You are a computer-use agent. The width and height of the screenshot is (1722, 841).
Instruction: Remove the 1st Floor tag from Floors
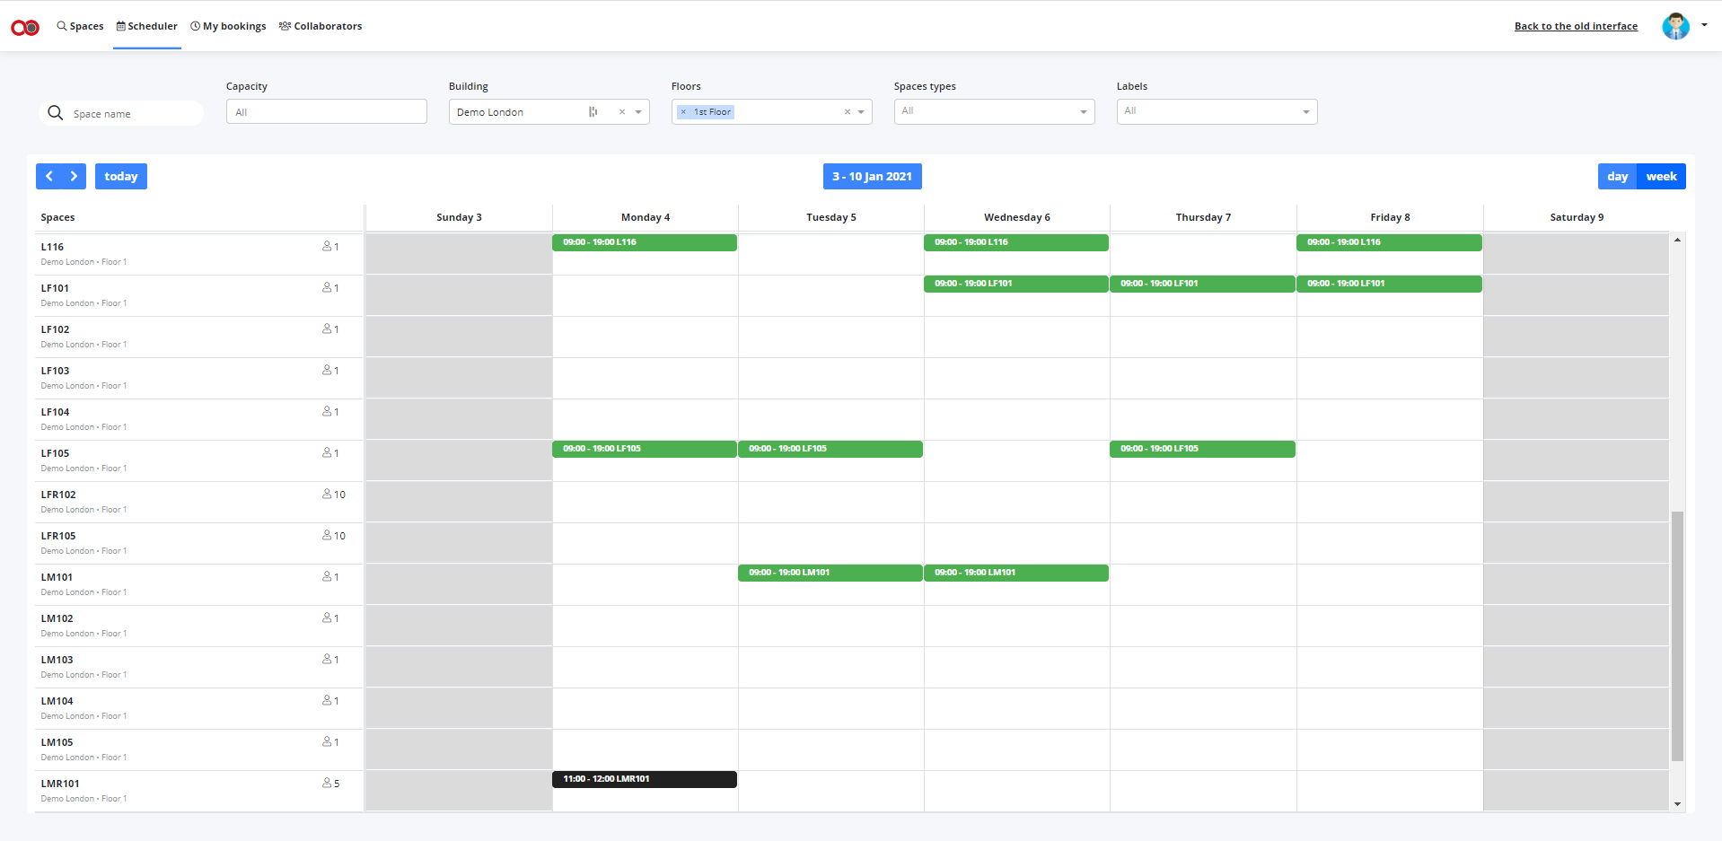point(683,112)
